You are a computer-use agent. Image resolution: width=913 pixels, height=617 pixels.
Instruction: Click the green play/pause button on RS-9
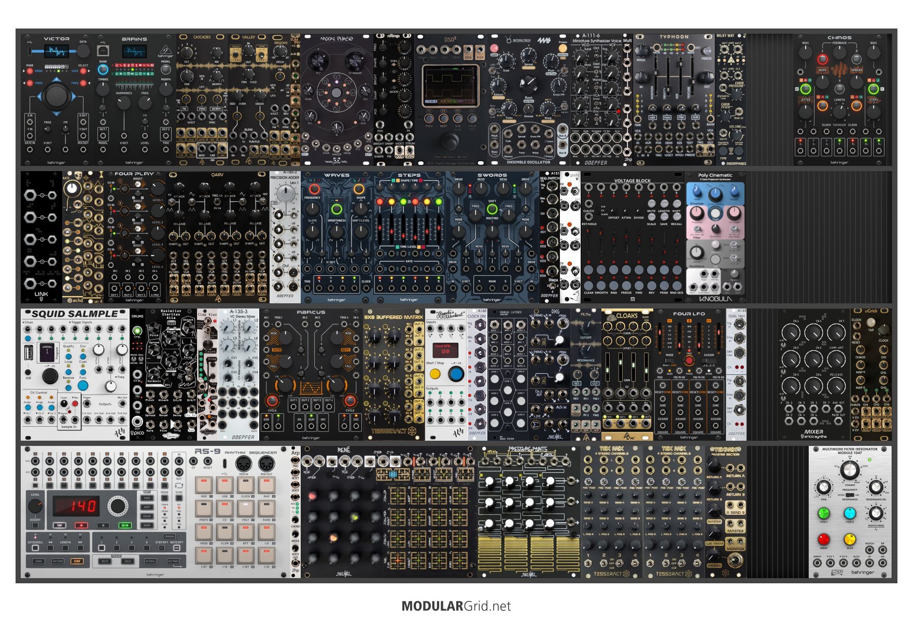(x=125, y=525)
